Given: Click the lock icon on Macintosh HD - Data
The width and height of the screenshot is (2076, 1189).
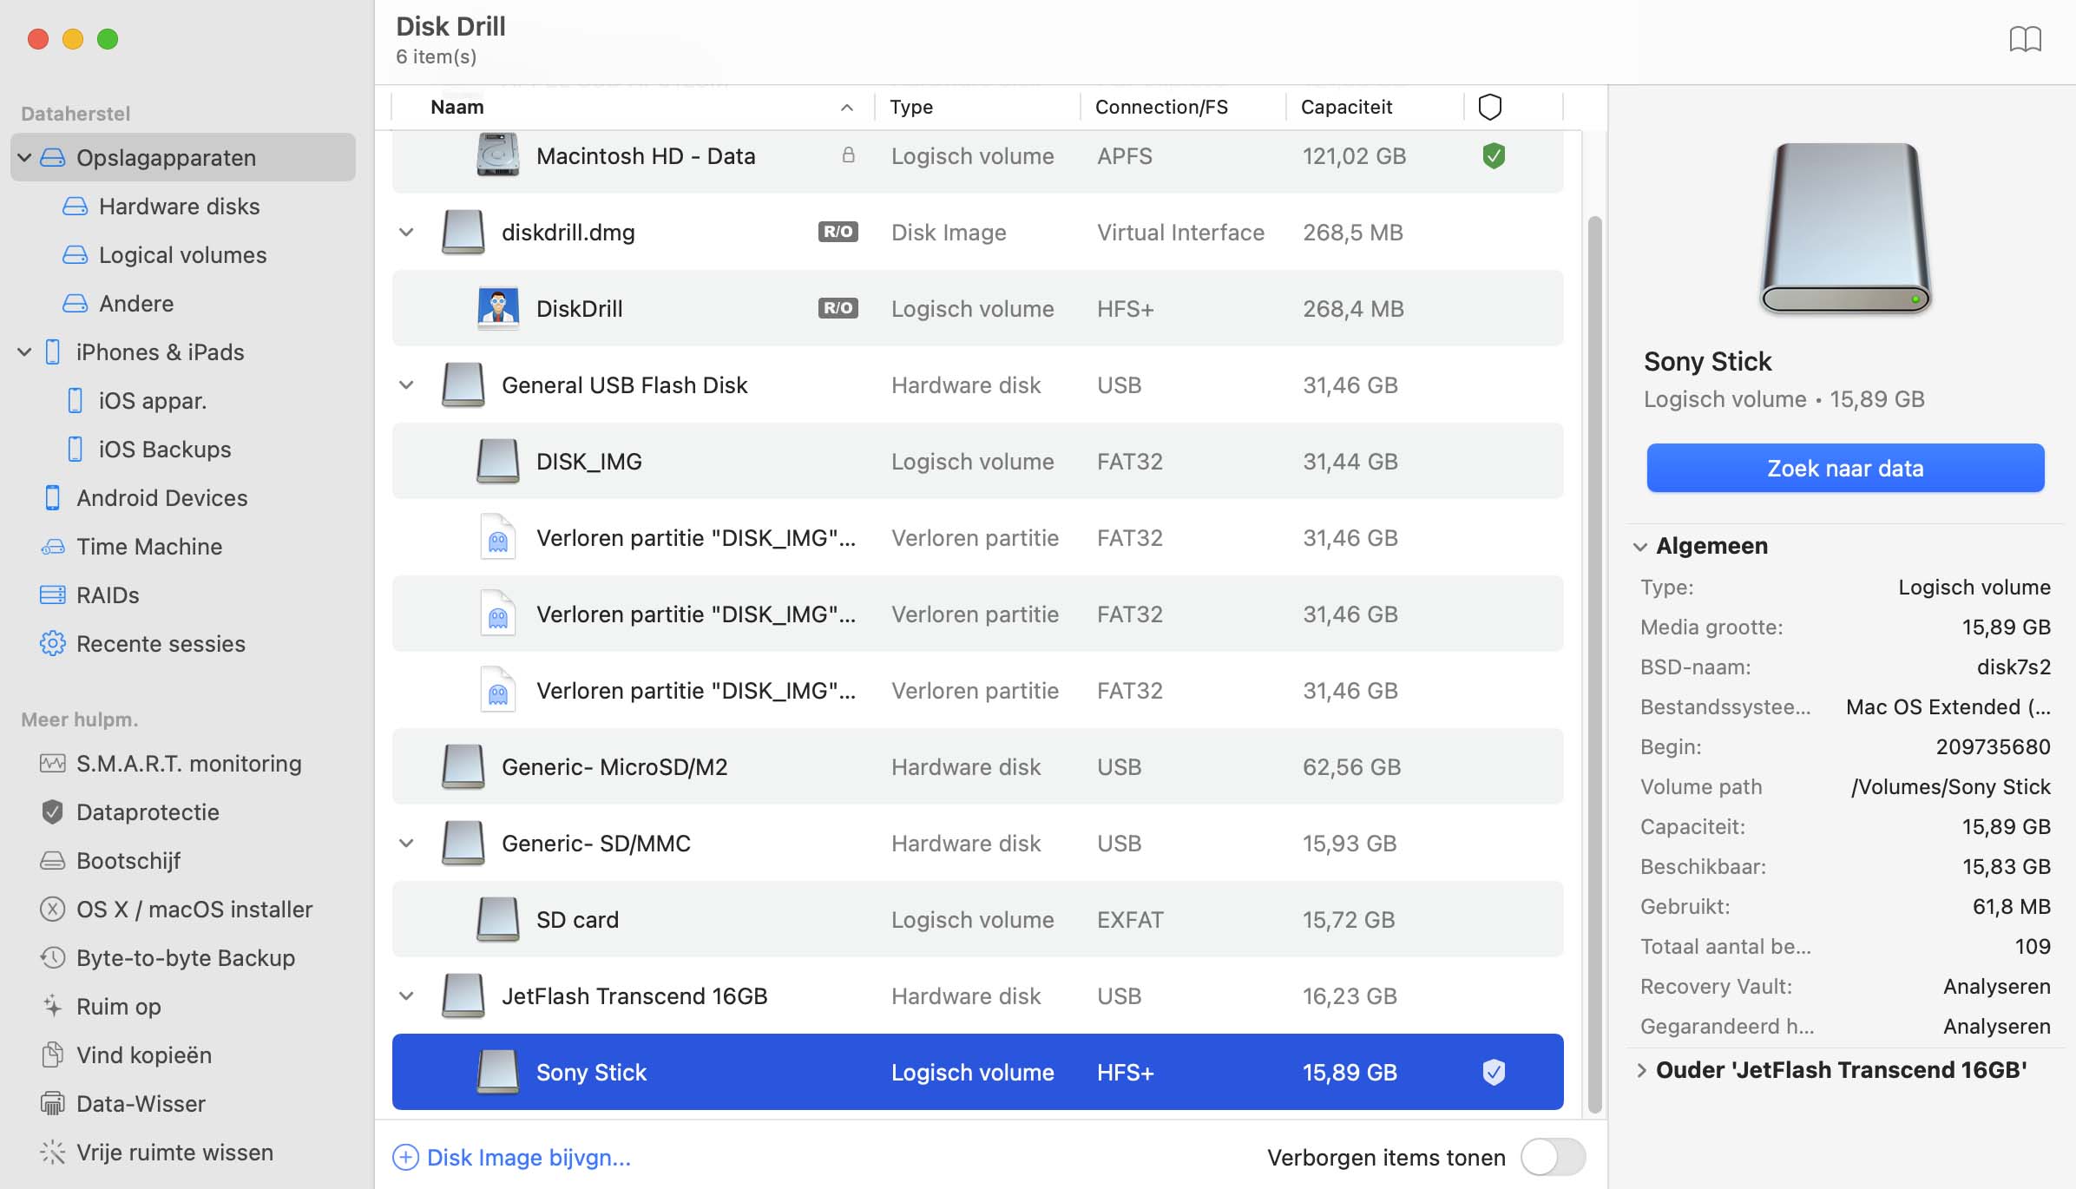Looking at the screenshot, I should click(849, 155).
